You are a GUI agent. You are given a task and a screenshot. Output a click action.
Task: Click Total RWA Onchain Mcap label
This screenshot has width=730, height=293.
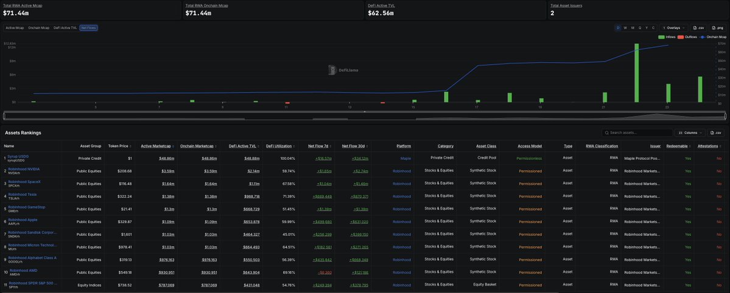tap(207, 5)
